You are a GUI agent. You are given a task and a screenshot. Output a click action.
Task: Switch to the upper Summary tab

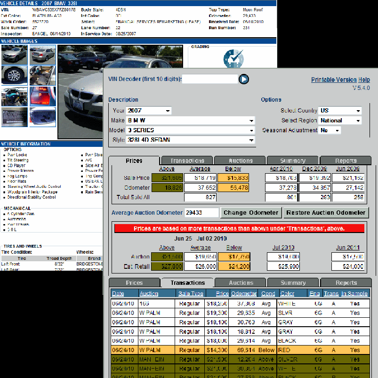[293, 161]
